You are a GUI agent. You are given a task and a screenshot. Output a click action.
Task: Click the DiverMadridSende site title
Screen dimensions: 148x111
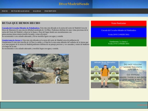(x=74, y=4)
